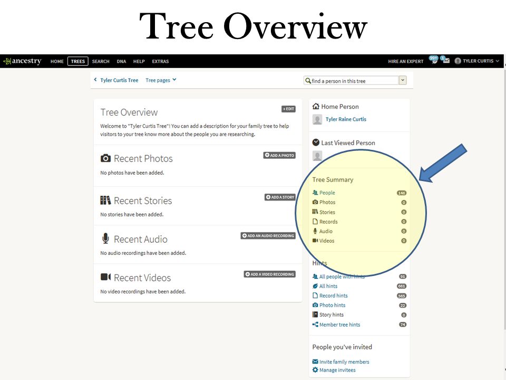Click the Tyler Curtis Tree breadcrumb link

tap(119, 80)
